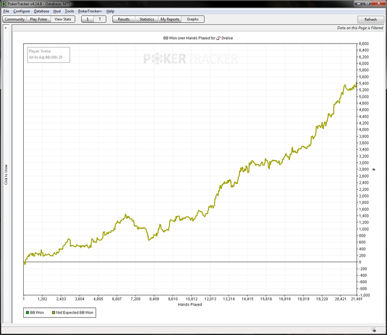
Task: Select the T tournament toggle
Action: 100,19
